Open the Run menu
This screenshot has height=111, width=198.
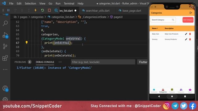pos(58,3)
